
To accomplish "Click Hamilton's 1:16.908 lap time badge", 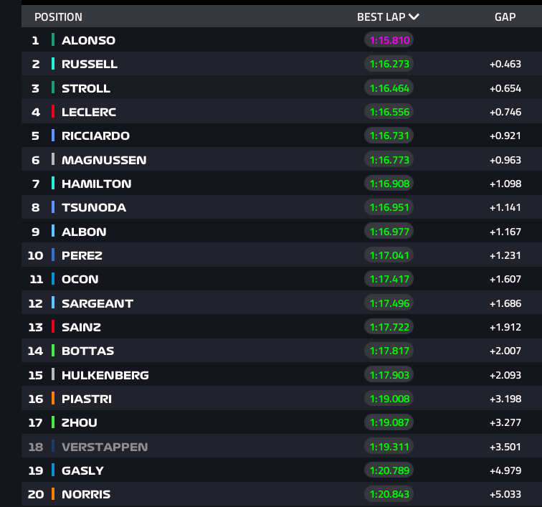I will pyautogui.click(x=389, y=184).
